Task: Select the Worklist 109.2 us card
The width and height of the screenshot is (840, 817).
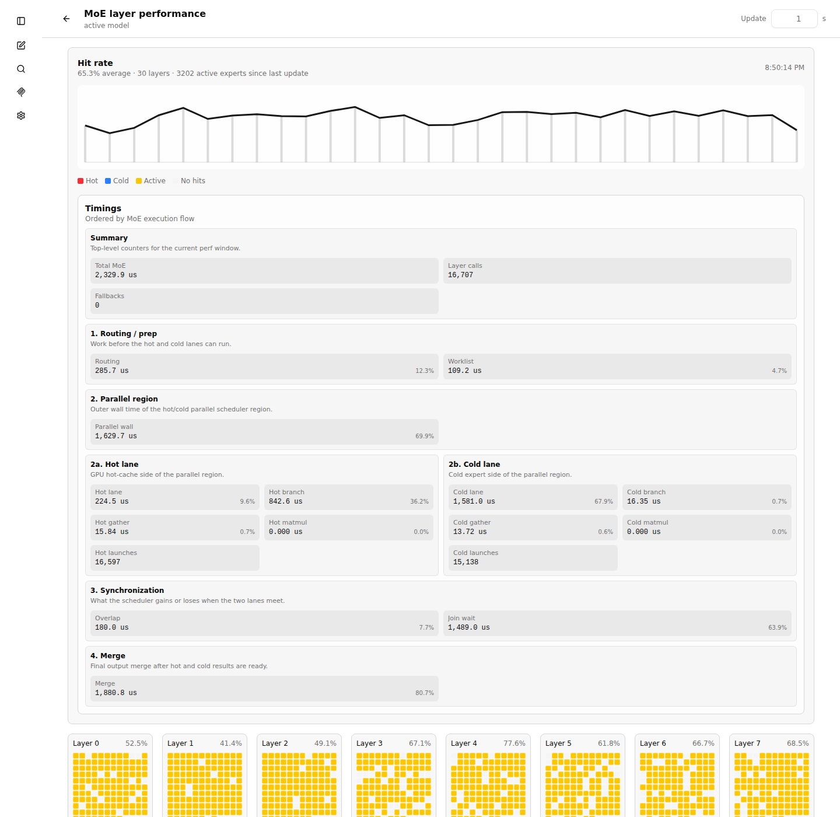Action: (x=617, y=366)
